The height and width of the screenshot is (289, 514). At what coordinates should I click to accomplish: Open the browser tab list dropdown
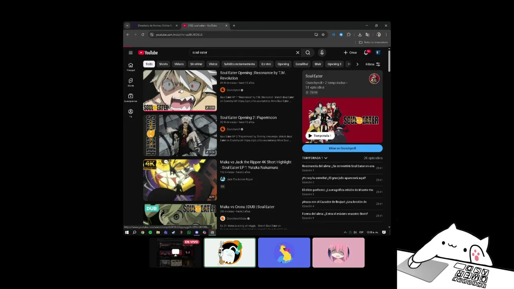(x=127, y=26)
